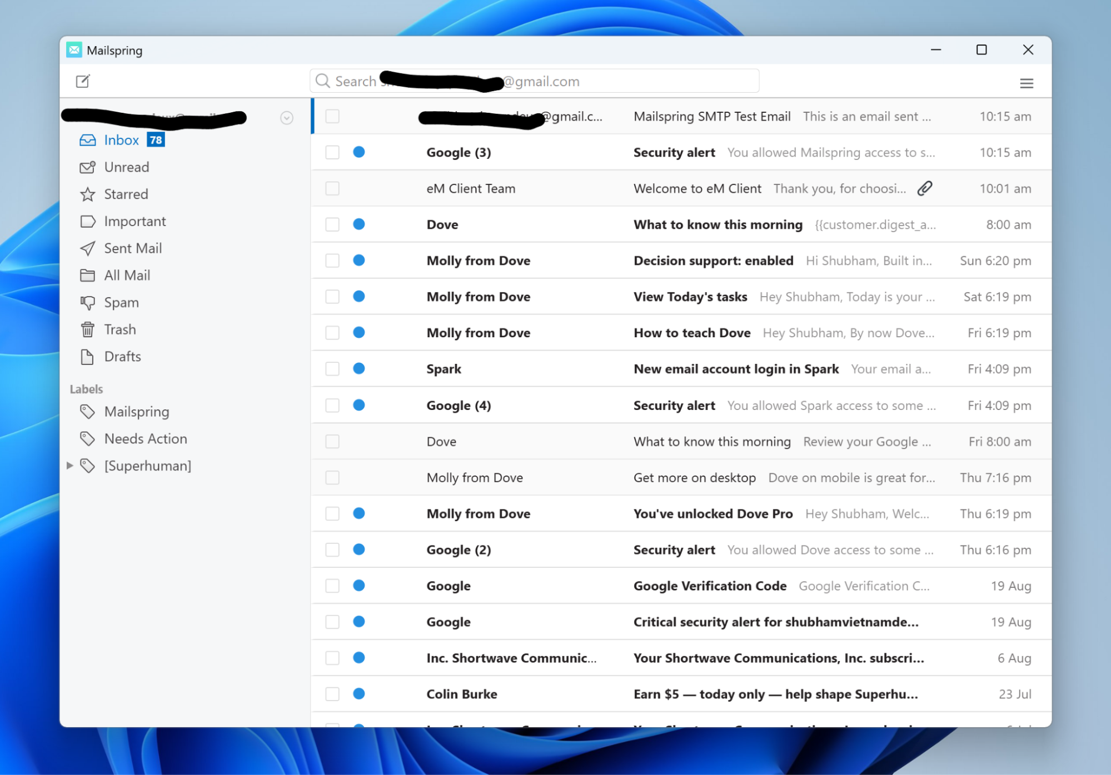Viewport: 1111px width, 775px height.
Task: Check the Spark login email checkbox
Action: (332, 369)
